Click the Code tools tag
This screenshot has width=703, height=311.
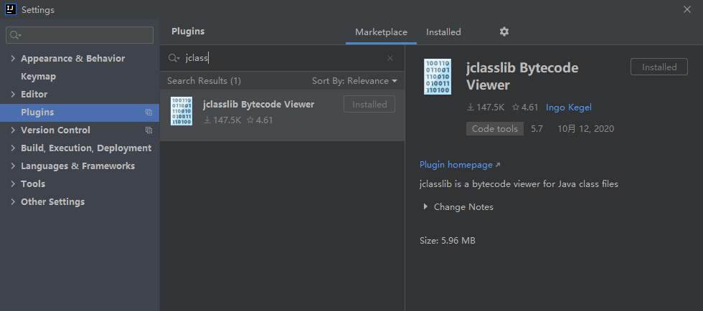495,129
